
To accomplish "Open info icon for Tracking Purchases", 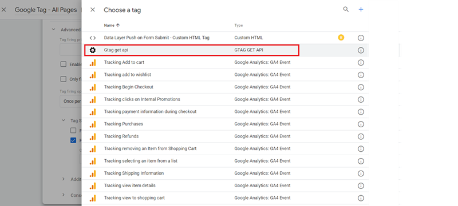I will 361,124.
